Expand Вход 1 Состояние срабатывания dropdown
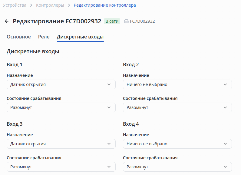 tap(61, 107)
